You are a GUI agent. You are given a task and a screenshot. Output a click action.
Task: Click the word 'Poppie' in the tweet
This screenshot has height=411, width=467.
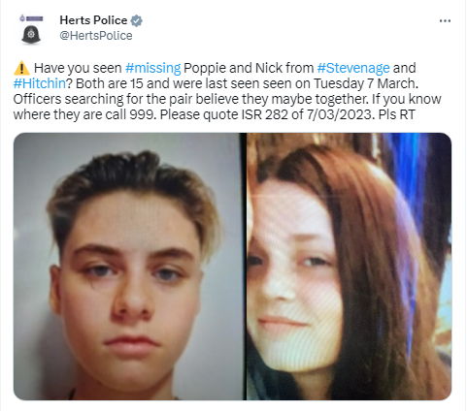[x=205, y=68]
